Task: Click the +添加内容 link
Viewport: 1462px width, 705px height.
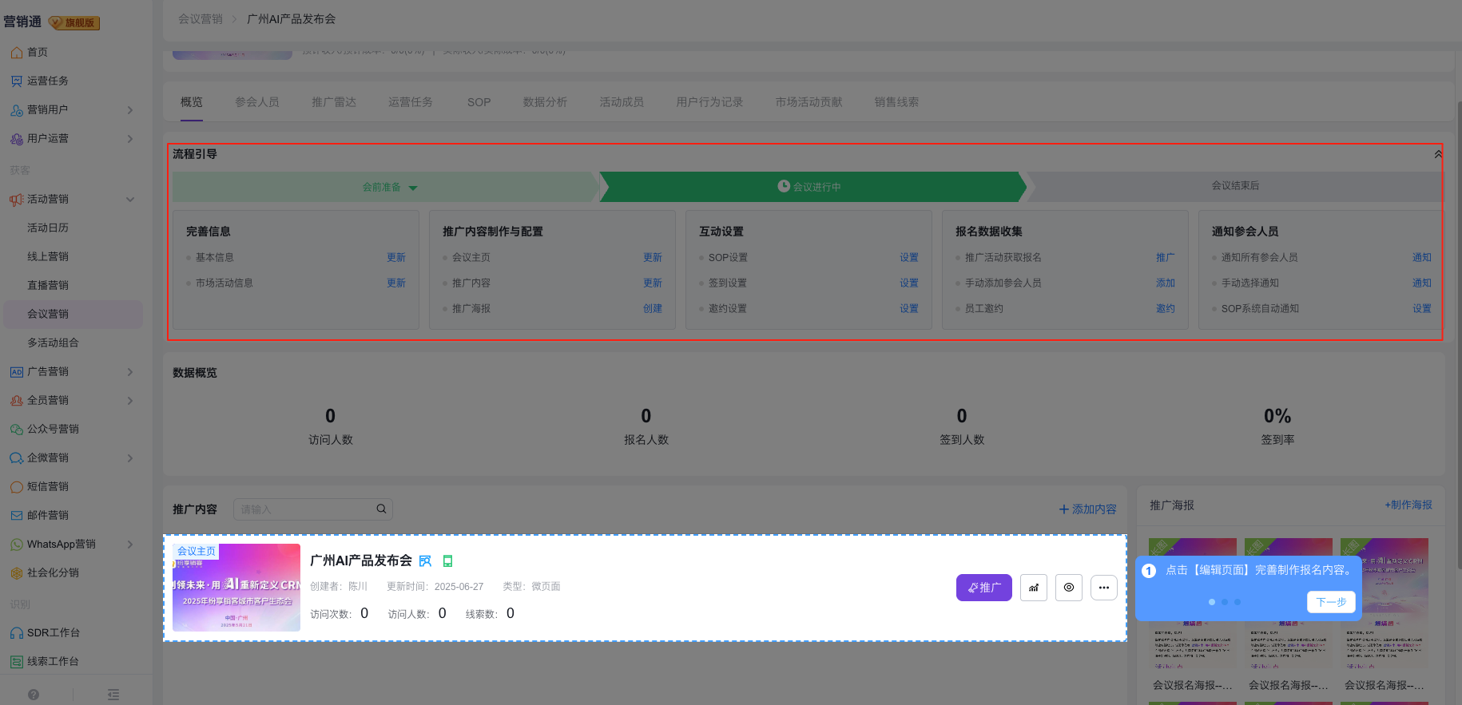Action: [1088, 509]
